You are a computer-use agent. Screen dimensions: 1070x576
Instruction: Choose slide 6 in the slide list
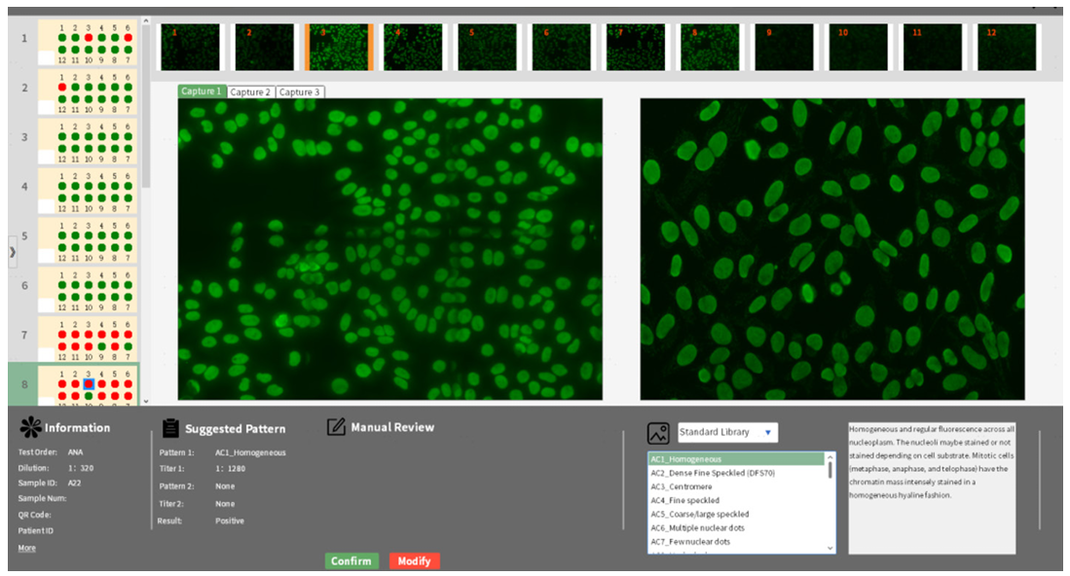point(88,290)
